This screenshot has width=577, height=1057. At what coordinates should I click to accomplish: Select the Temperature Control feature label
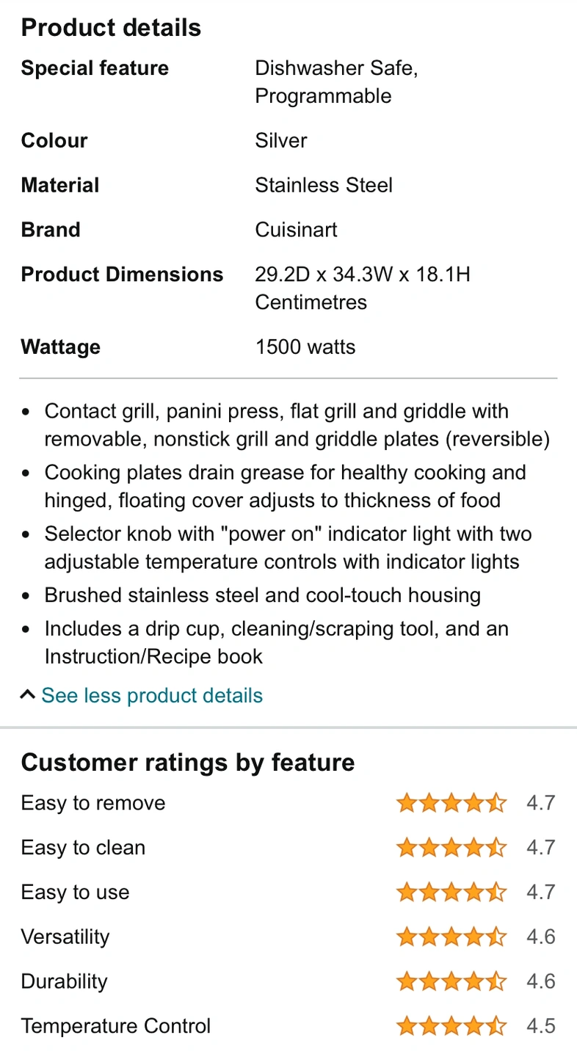[x=116, y=1026]
